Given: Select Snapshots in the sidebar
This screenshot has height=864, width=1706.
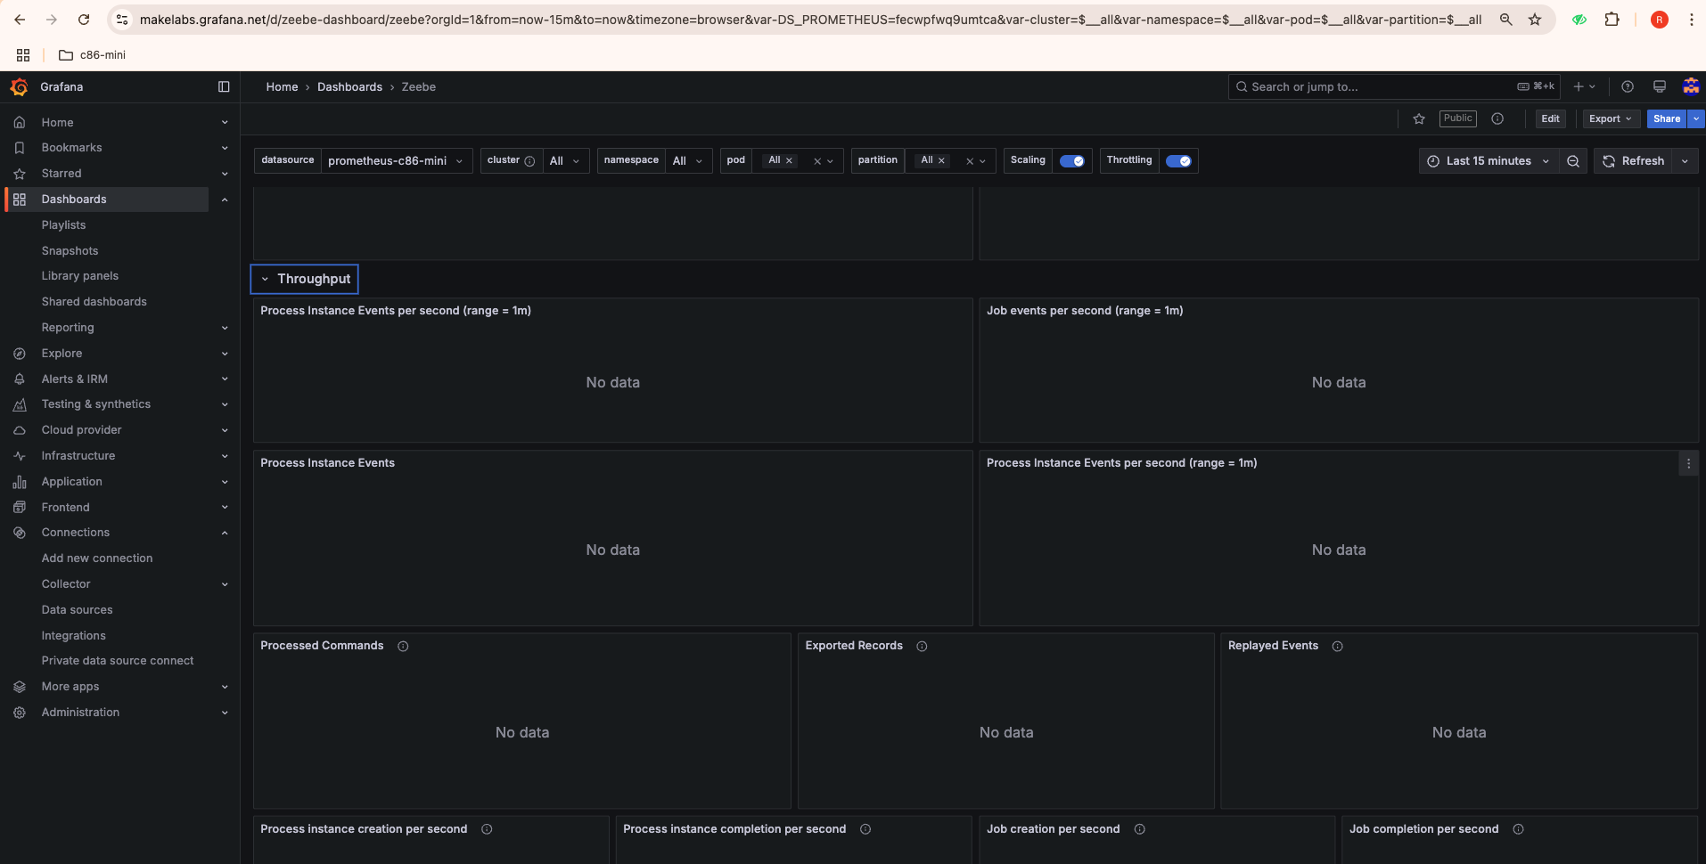Looking at the screenshot, I should pyautogui.click(x=70, y=250).
